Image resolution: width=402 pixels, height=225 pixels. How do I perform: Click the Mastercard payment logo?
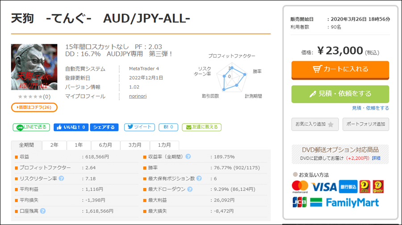click(x=300, y=187)
